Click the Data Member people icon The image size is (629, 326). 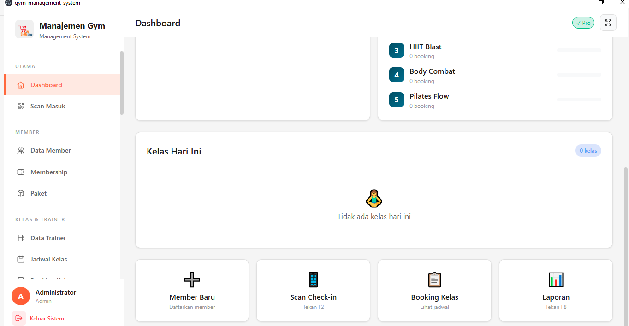[21, 151]
